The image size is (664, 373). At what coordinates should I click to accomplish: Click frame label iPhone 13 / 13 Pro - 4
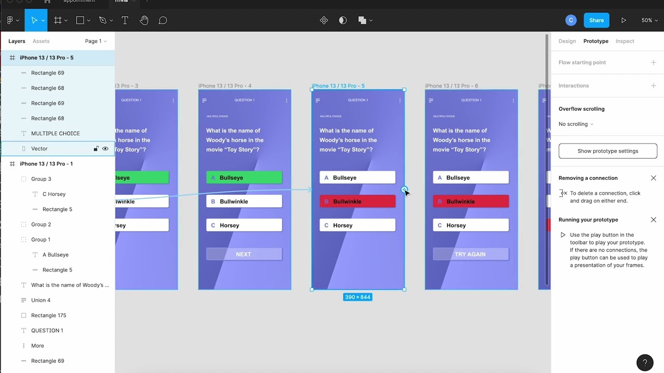click(225, 85)
